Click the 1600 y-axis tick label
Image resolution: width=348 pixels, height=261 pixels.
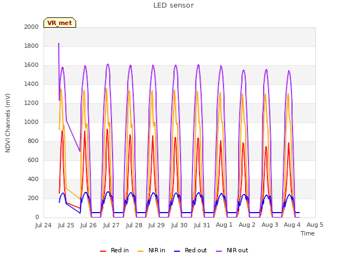pos(32,65)
